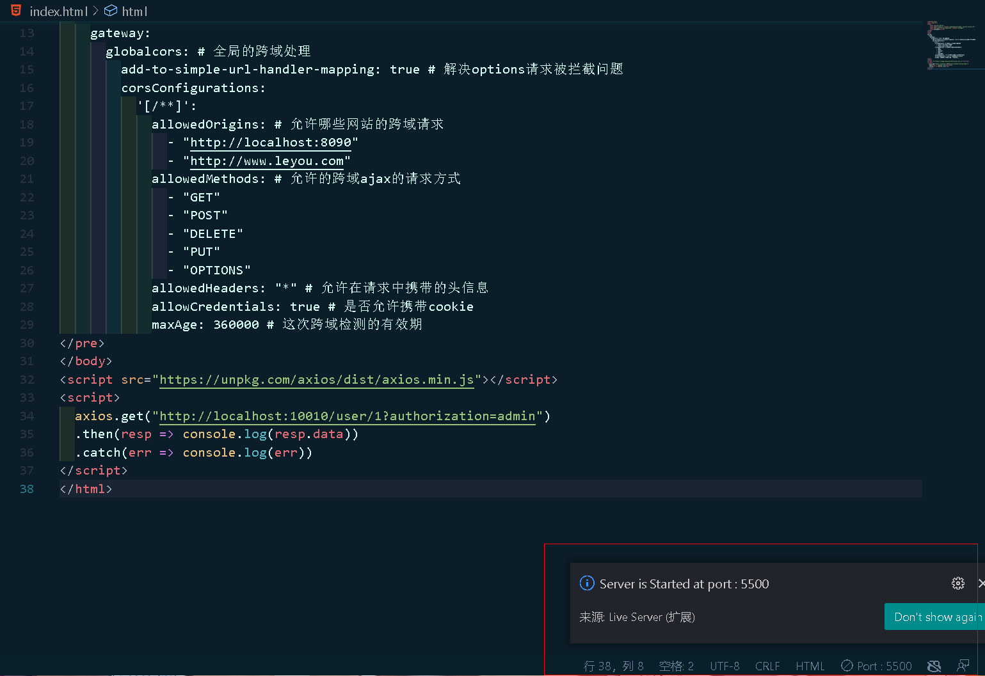The width and height of the screenshot is (985, 676).
Task: Follow the unpkg axios.min.js script URL
Action: [316, 379]
